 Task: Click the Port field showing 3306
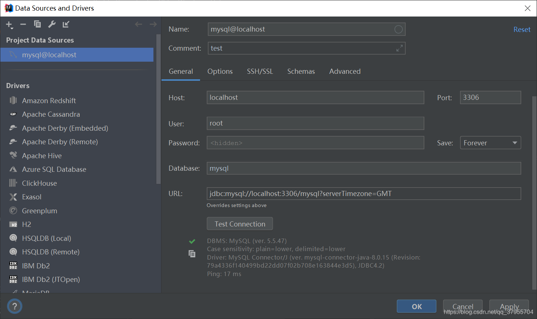pyautogui.click(x=490, y=97)
